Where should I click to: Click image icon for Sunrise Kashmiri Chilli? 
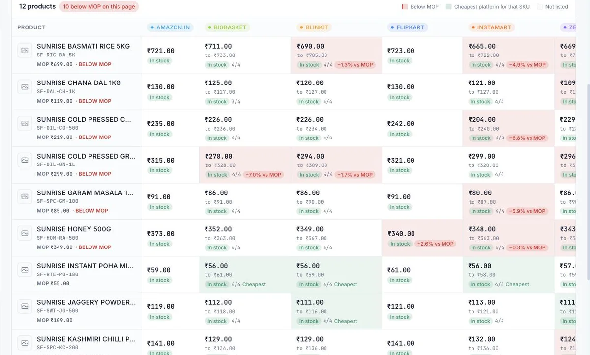[x=25, y=343]
